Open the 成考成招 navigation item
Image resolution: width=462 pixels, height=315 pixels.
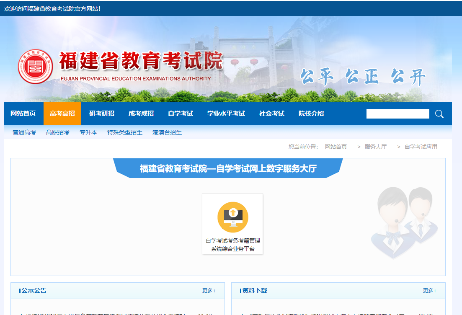tap(141, 114)
